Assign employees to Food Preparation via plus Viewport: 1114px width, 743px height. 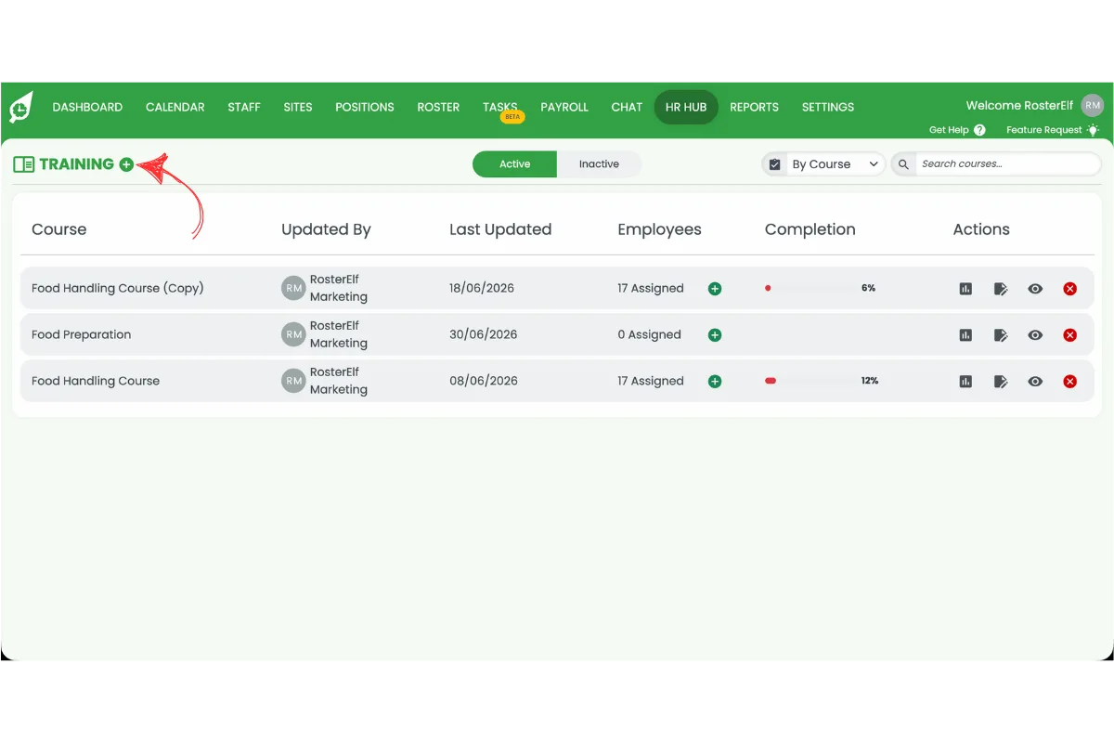(x=715, y=335)
